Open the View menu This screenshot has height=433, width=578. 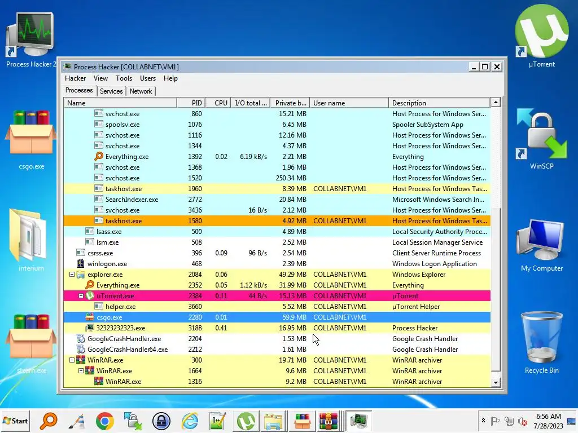coord(100,78)
